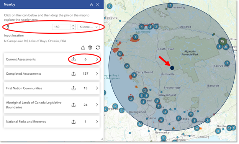The height and width of the screenshot is (144, 239).
Task: Expand the Current Assessments list
Action: (x=97, y=59)
